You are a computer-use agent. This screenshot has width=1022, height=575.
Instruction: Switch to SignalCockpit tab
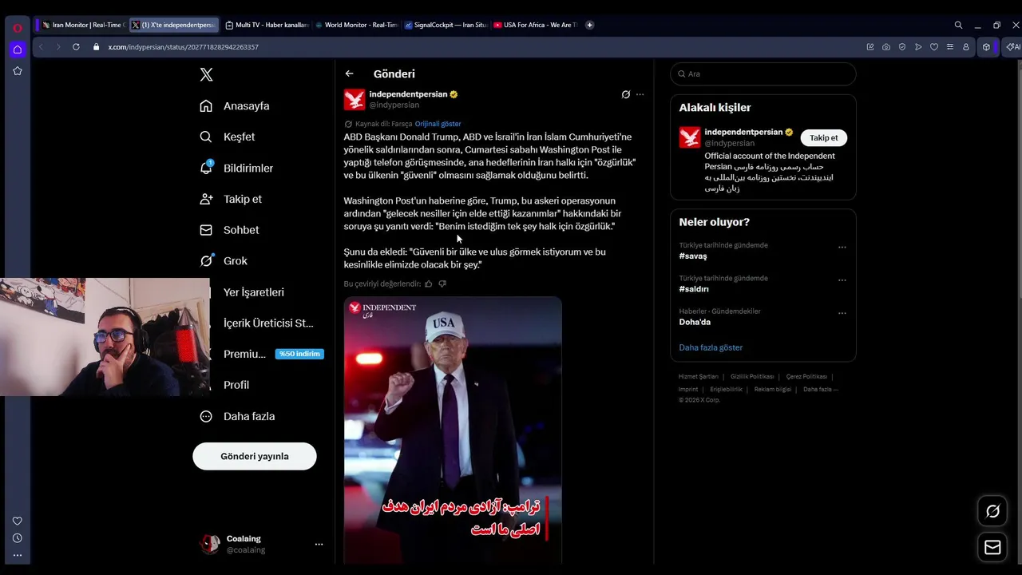tap(446, 25)
